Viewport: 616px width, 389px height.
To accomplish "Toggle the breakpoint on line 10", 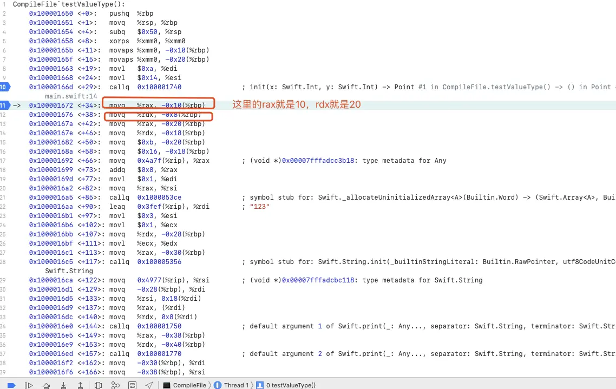I will 5,87.
